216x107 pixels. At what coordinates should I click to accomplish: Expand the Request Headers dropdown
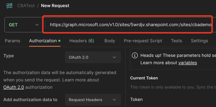93,100
